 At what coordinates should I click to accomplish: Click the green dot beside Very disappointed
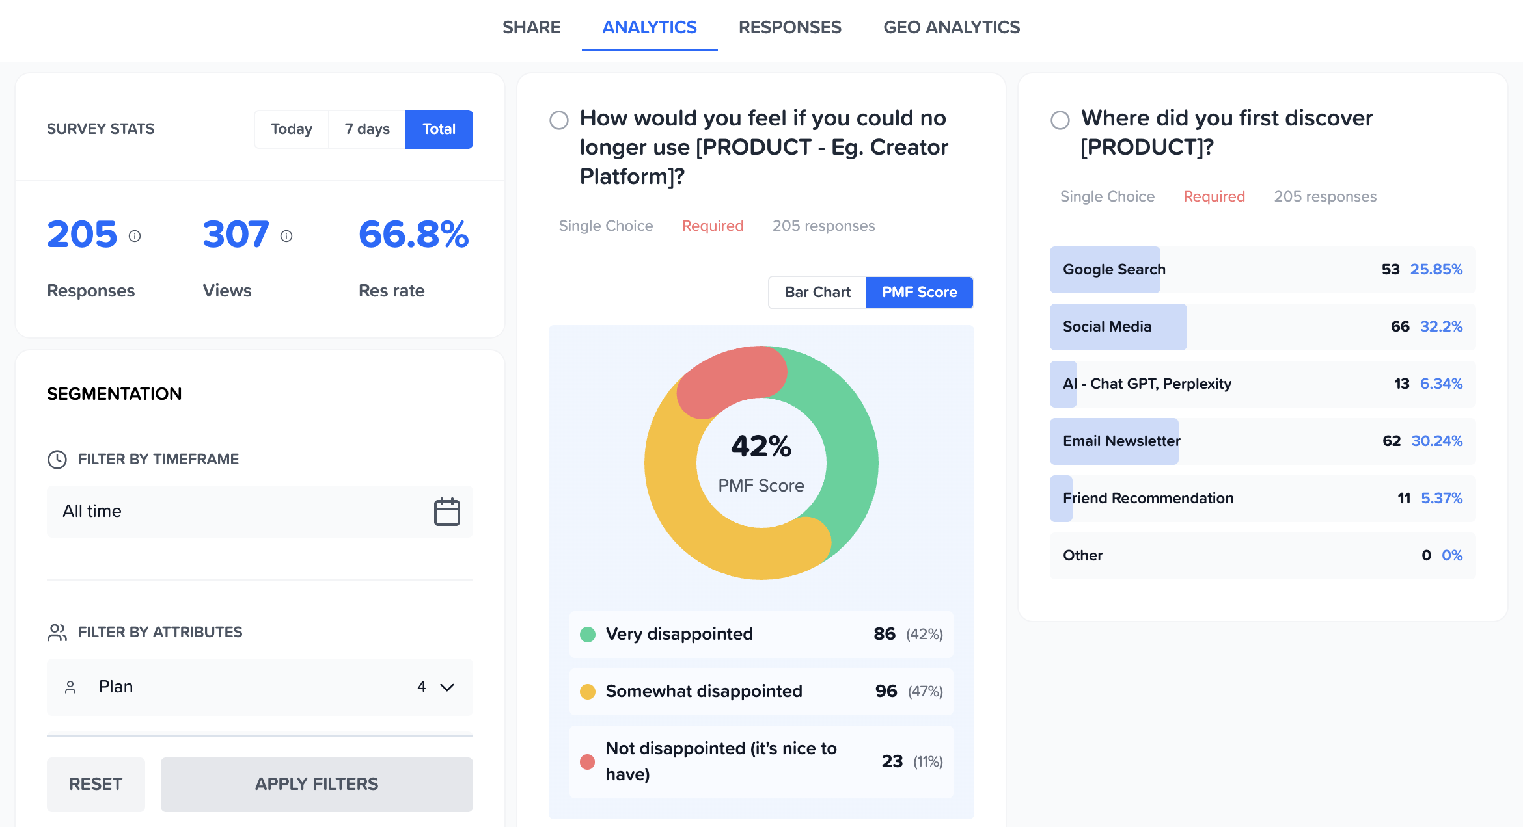tap(588, 634)
